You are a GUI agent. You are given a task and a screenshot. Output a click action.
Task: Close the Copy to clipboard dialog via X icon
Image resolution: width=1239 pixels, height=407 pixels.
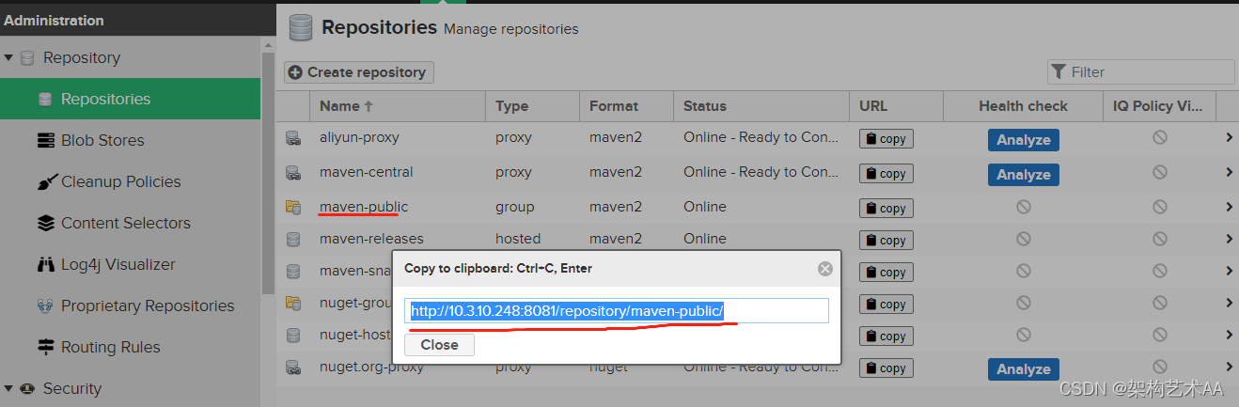pyautogui.click(x=824, y=269)
